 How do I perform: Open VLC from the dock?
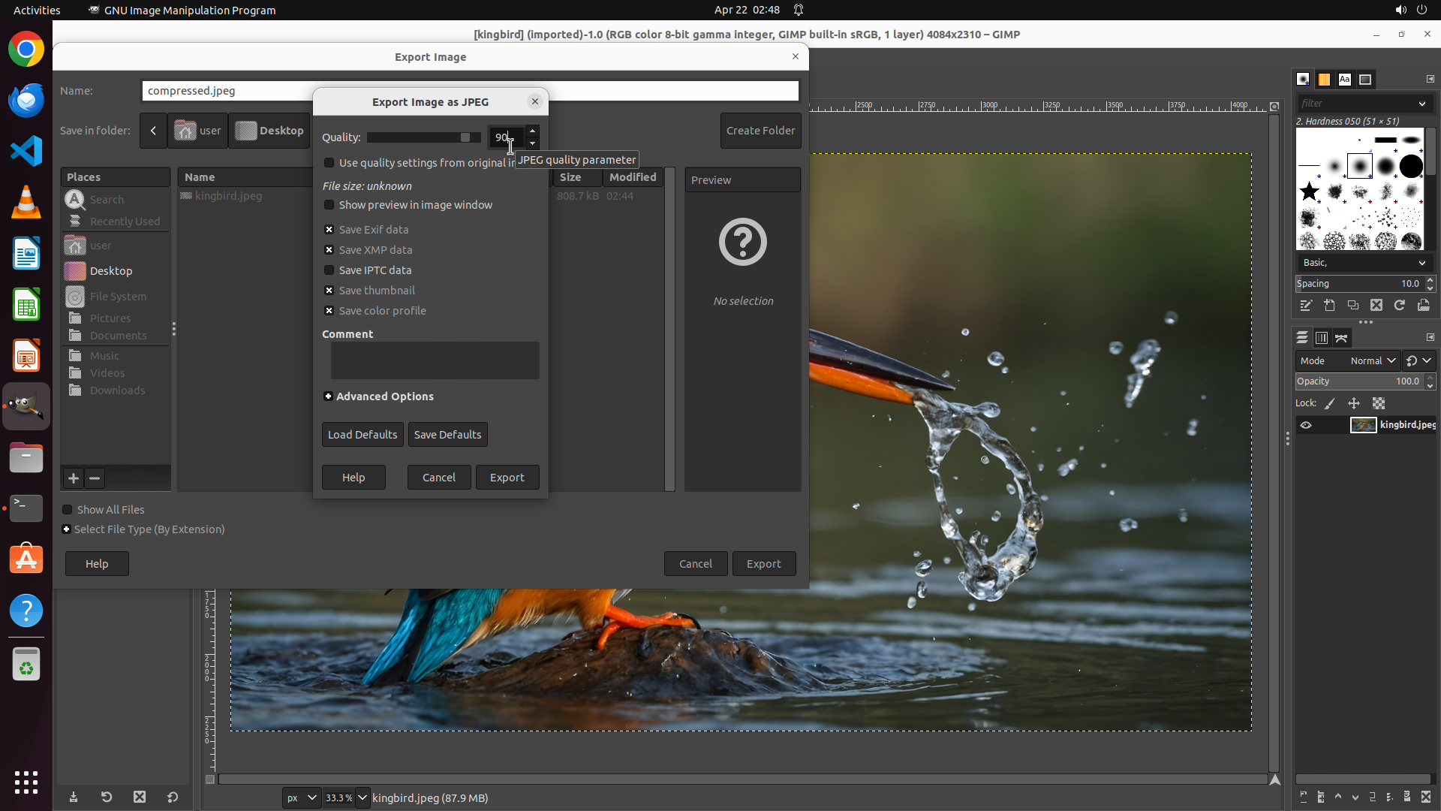click(x=26, y=203)
